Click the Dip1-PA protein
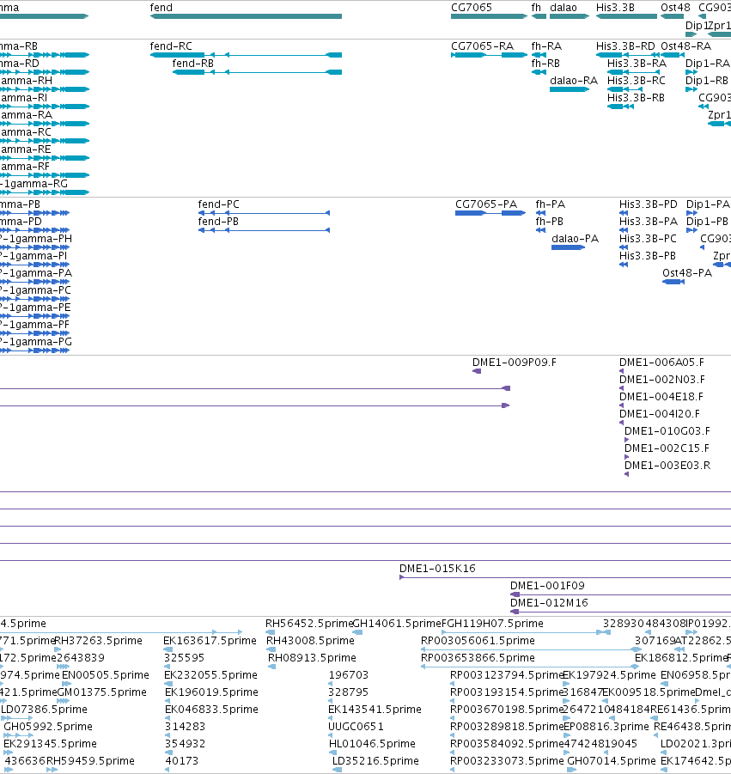Viewport: 731px width, 774px height. point(691,213)
